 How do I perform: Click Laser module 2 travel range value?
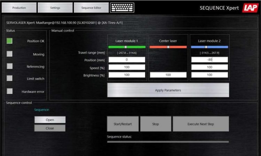click(209, 53)
